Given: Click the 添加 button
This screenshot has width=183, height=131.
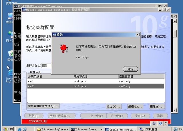Looking at the screenshot, I should [114, 106].
